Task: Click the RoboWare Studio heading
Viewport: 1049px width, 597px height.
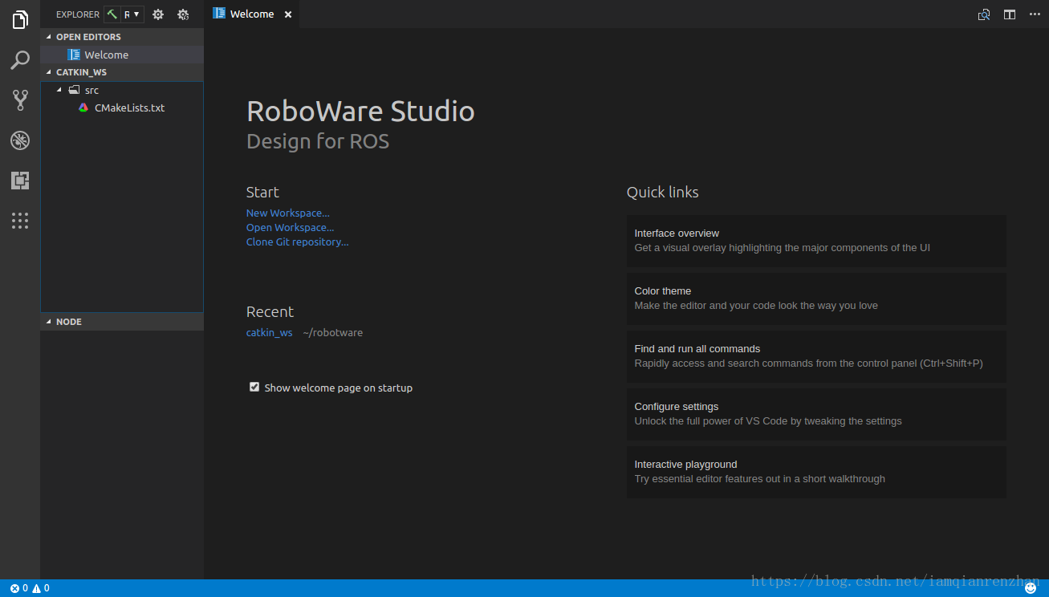Action: click(360, 111)
